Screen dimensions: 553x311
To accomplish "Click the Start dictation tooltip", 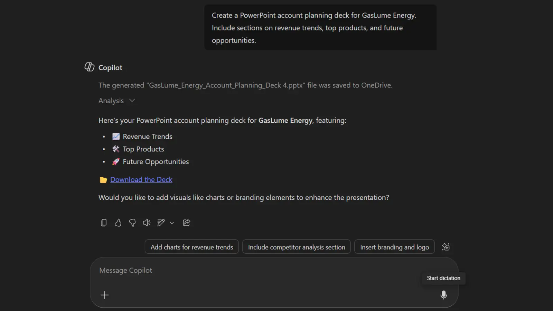I will pos(443,278).
